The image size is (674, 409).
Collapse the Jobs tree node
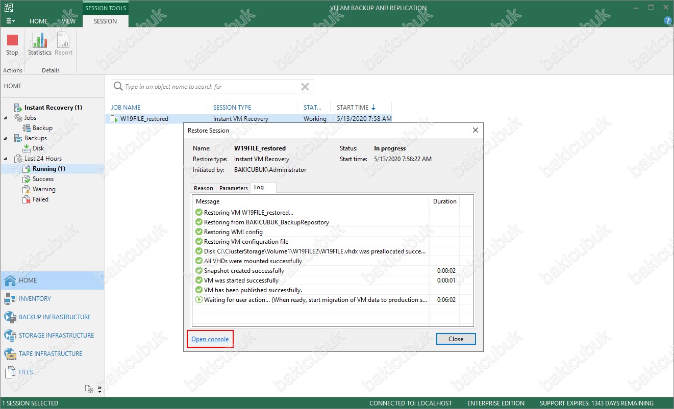coord(6,118)
